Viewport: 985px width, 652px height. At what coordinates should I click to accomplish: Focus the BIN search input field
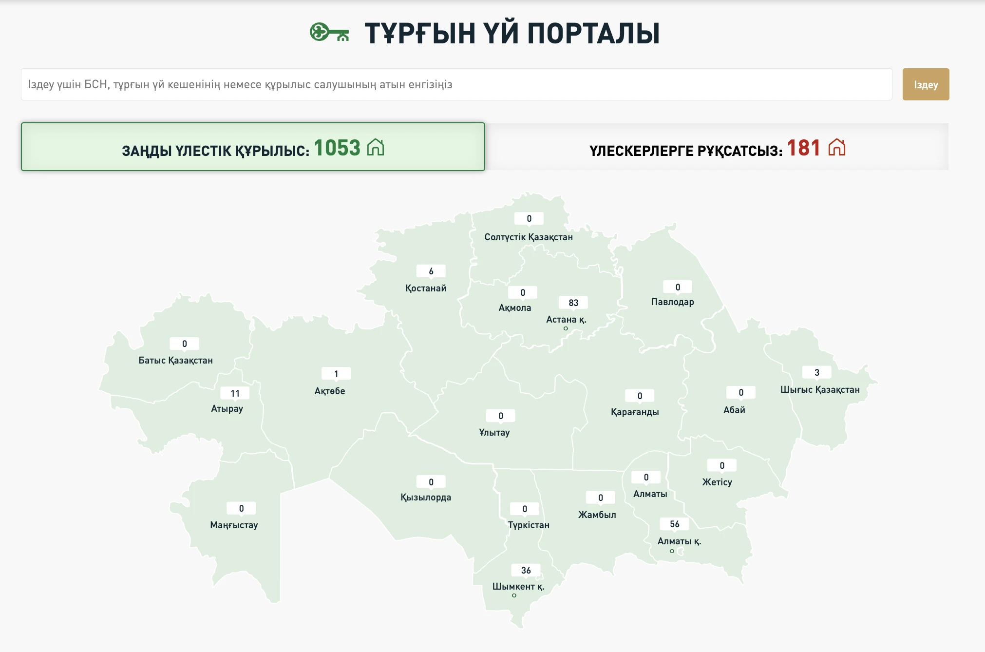(x=456, y=84)
